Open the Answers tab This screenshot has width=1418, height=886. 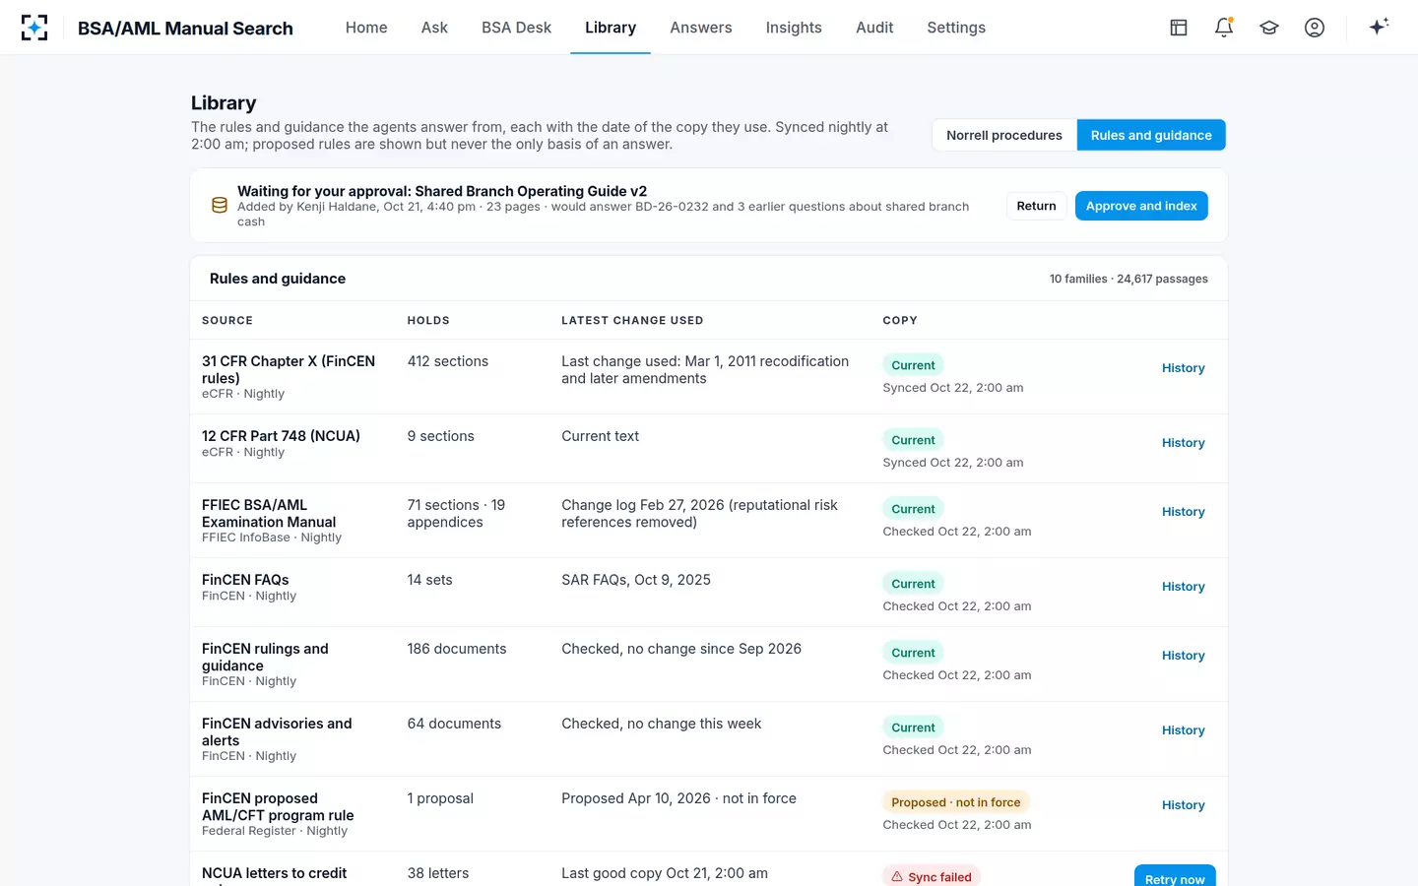coord(701,28)
